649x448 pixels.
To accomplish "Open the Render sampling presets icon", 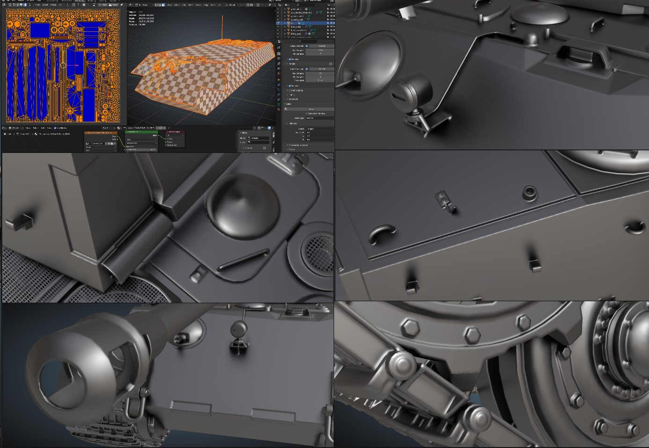I will (x=331, y=64).
